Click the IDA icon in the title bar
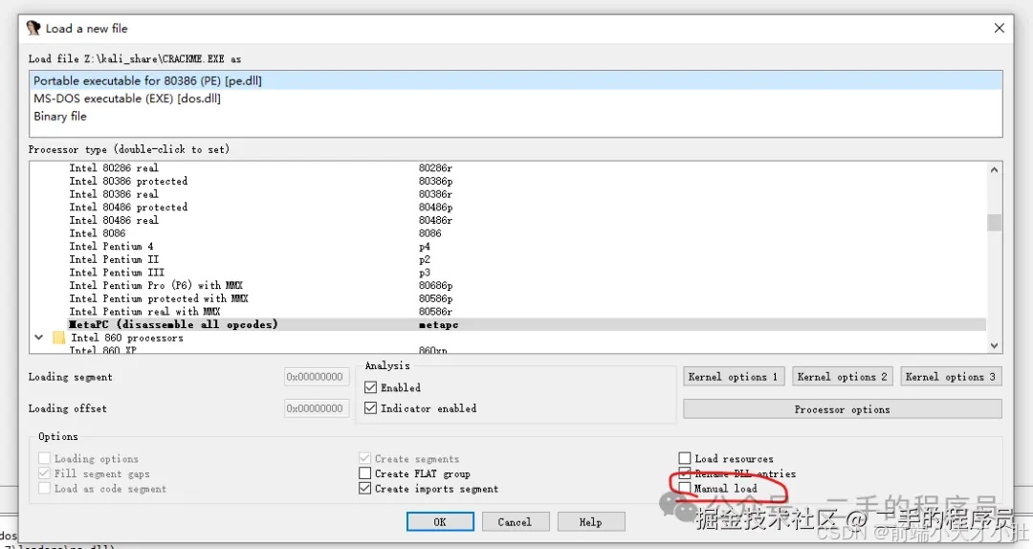The height and width of the screenshot is (549, 1033). 33,28
